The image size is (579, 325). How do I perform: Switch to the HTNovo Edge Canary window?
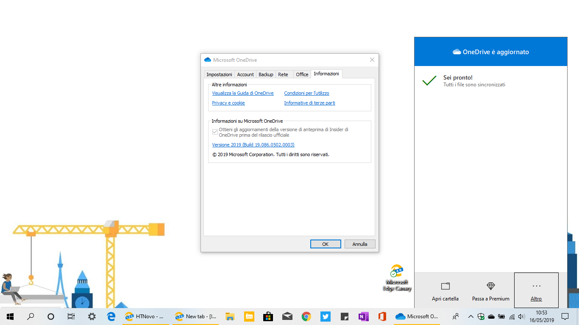[146, 316]
